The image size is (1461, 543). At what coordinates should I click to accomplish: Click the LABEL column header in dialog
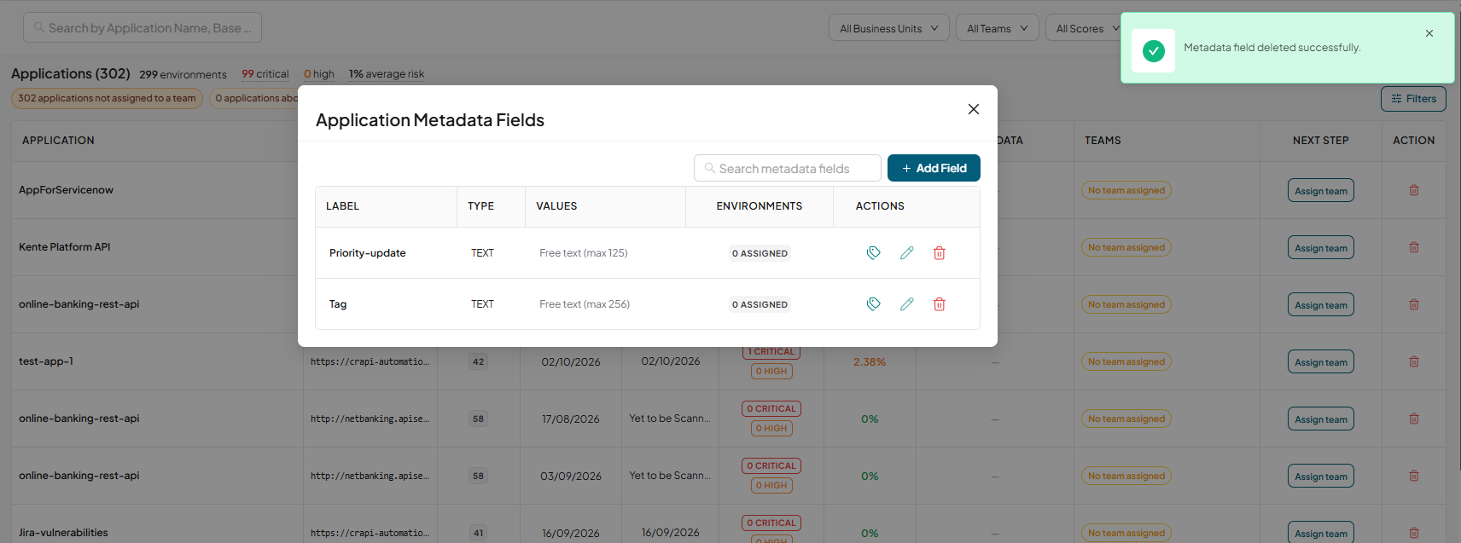click(x=342, y=206)
